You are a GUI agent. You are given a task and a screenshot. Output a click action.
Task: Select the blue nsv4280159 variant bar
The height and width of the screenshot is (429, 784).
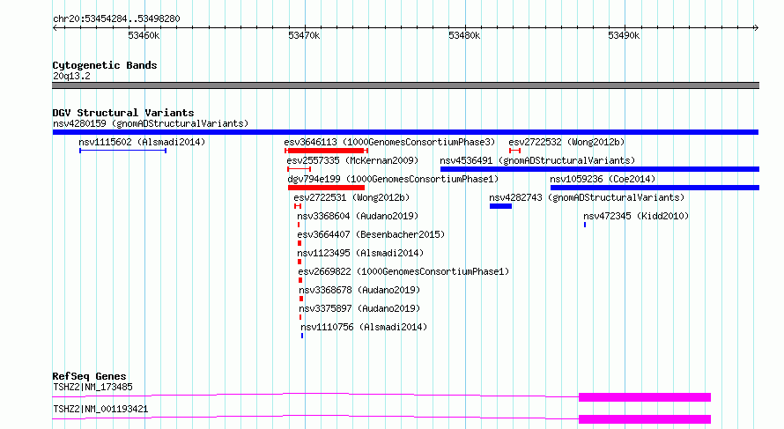[x=405, y=132]
